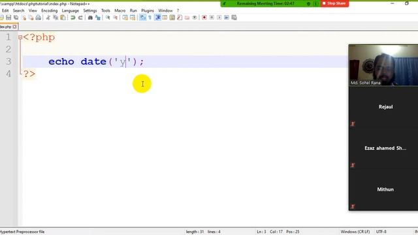Click the Ln : 3 status entry

tap(261, 232)
